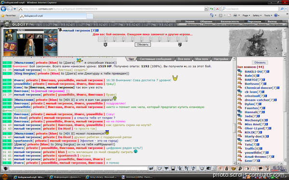Image resolution: width=289 pixels, height=180 pixels.
Task: Open the Общение top menu
Action: coord(206,22)
